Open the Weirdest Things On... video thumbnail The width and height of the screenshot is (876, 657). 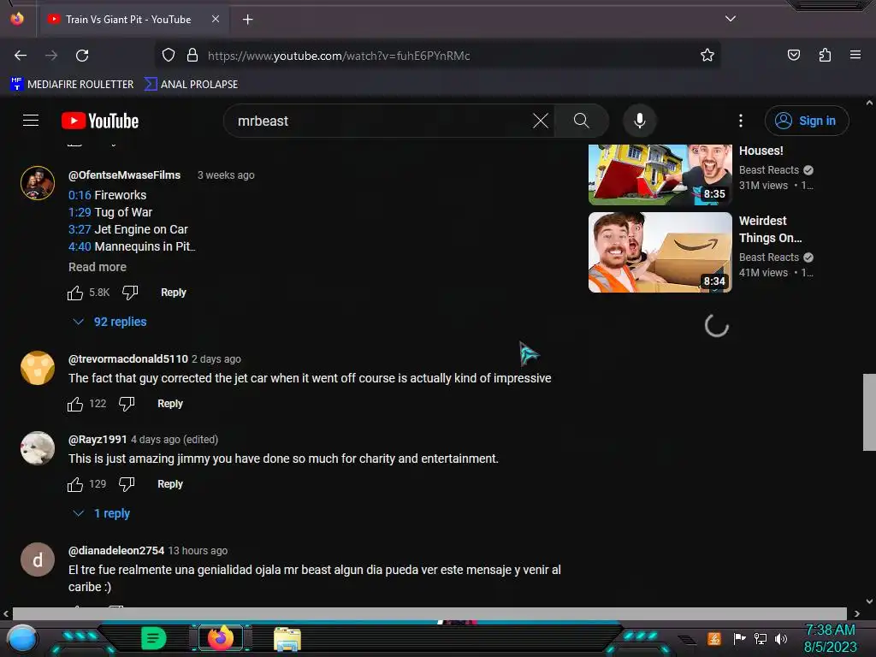[x=660, y=252]
